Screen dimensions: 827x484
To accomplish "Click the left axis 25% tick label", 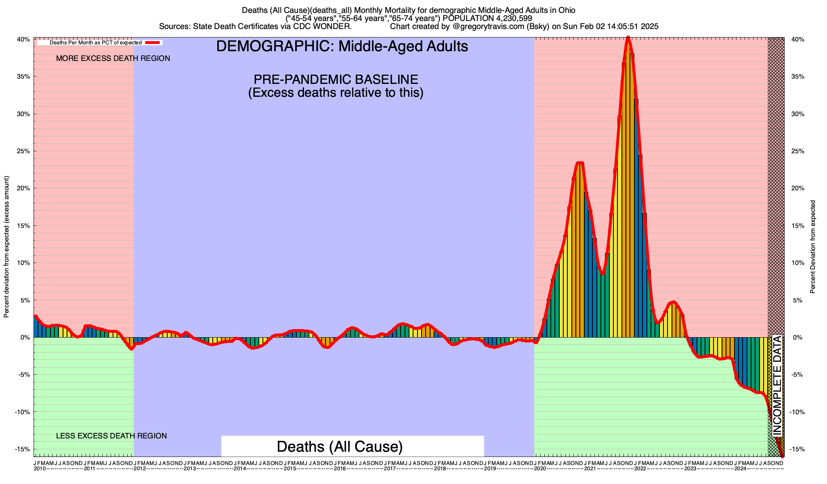I will 23,151.
